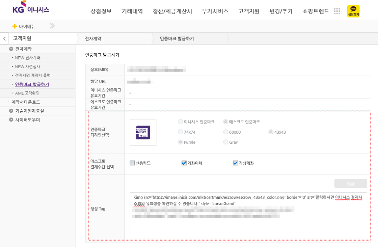Click the KG 이니시스 logo
The width and height of the screenshot is (378, 247).
click(x=31, y=8)
